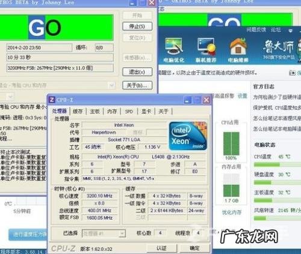Click the date field 2014-2-20 23:50
This screenshot has width=301, height=254.
click(39, 47)
